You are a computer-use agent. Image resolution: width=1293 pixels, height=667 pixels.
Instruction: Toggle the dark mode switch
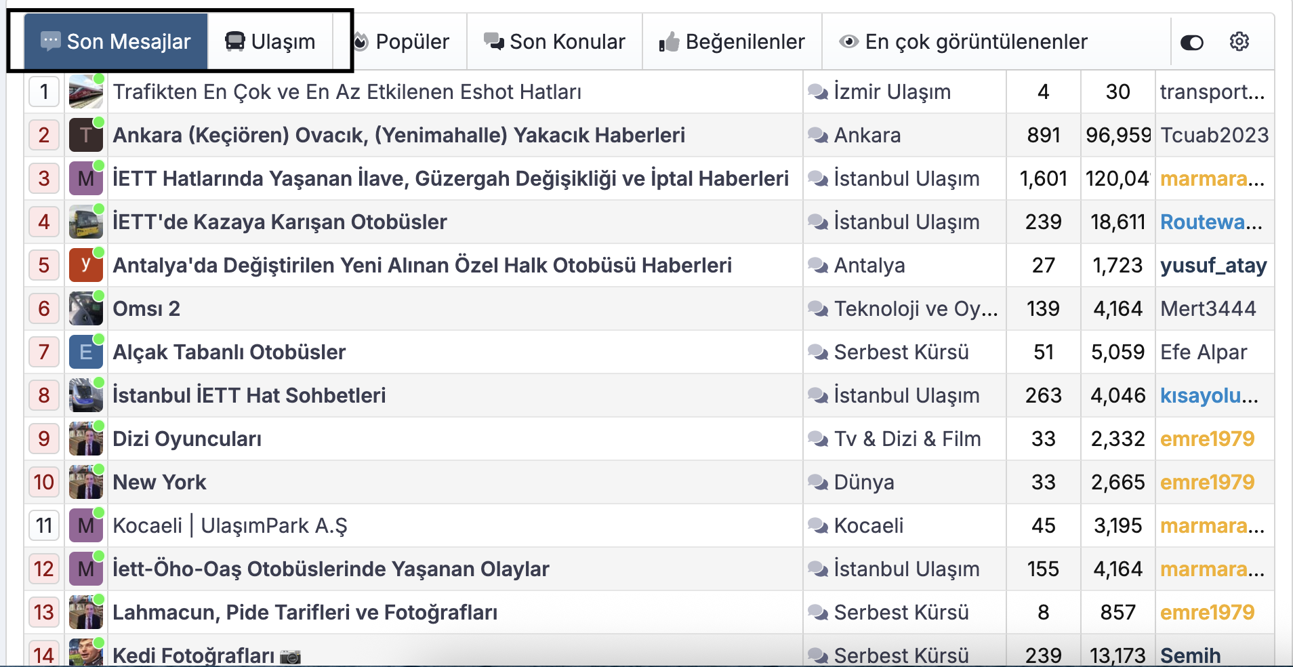(x=1191, y=43)
